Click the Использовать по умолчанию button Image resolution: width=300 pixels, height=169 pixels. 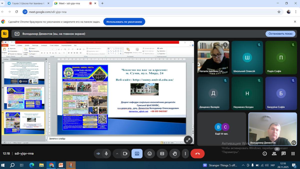tap(124, 22)
